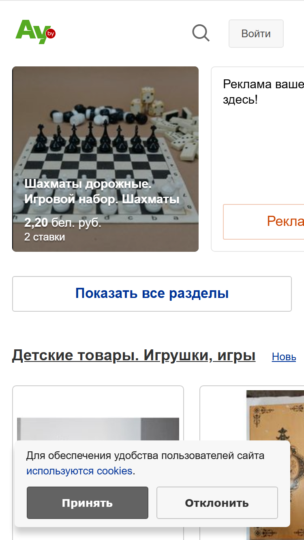Viewport: 304px width, 540px height.
Task: Expand 'Показать все разделы' sections list
Action: tap(152, 294)
